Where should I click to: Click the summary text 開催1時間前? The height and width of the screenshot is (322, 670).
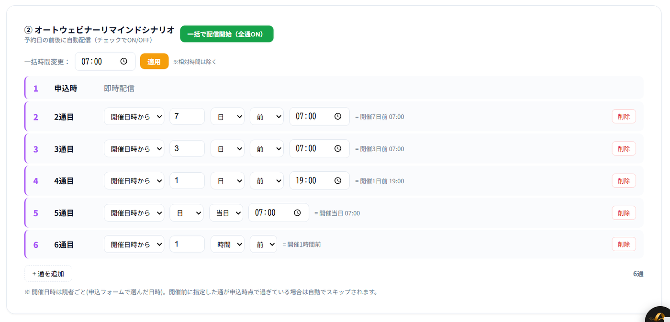click(301, 244)
